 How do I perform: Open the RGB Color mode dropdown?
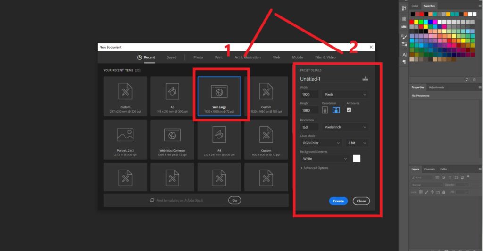tap(321, 143)
